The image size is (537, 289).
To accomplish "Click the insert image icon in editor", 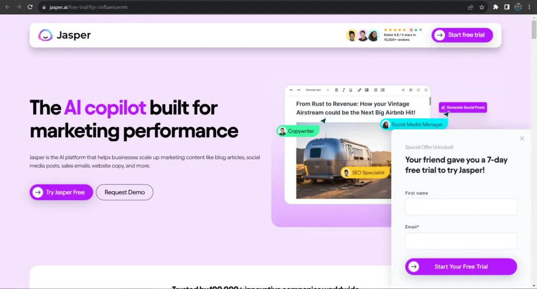I will [x=367, y=90].
